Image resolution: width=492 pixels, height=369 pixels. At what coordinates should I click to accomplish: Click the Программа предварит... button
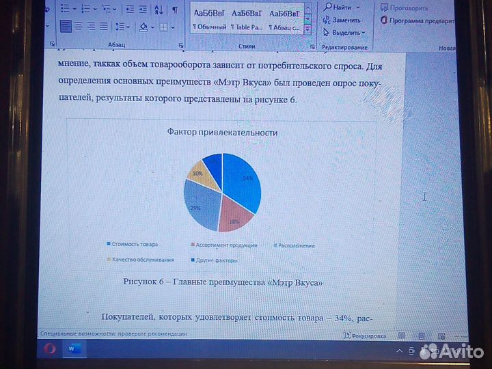(x=417, y=20)
